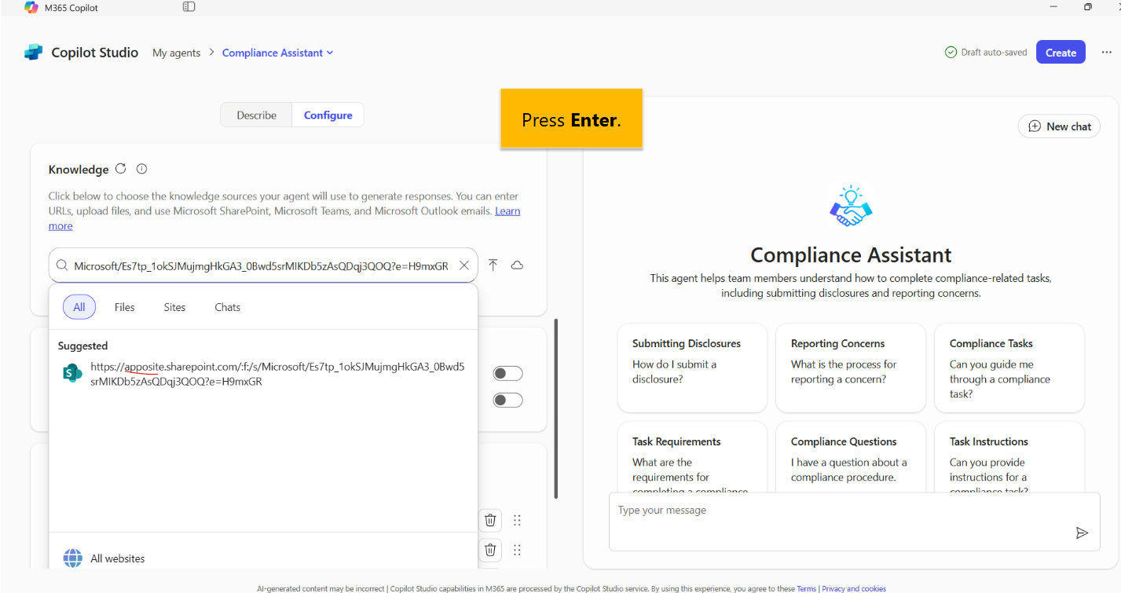Open the Learn more link
1121x593 pixels.
pos(507,211)
